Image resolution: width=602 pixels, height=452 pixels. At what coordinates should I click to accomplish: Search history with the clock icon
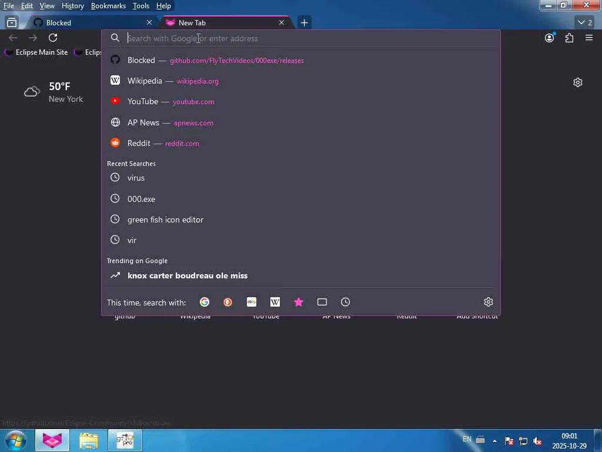point(345,302)
